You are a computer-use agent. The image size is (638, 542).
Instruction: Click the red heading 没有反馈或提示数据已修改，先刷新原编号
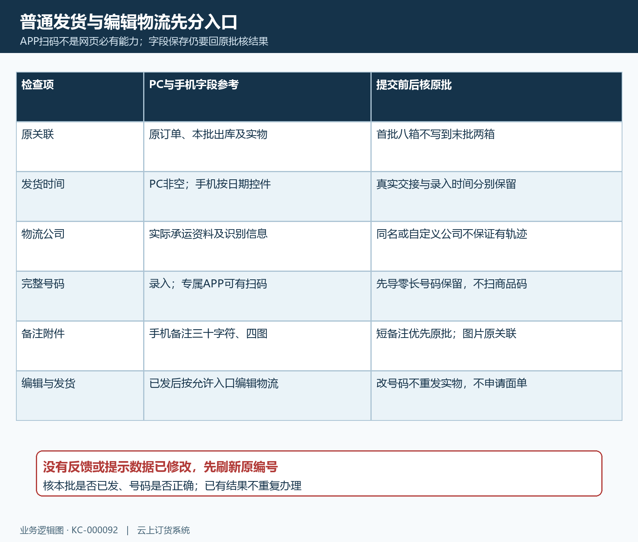click(160, 467)
